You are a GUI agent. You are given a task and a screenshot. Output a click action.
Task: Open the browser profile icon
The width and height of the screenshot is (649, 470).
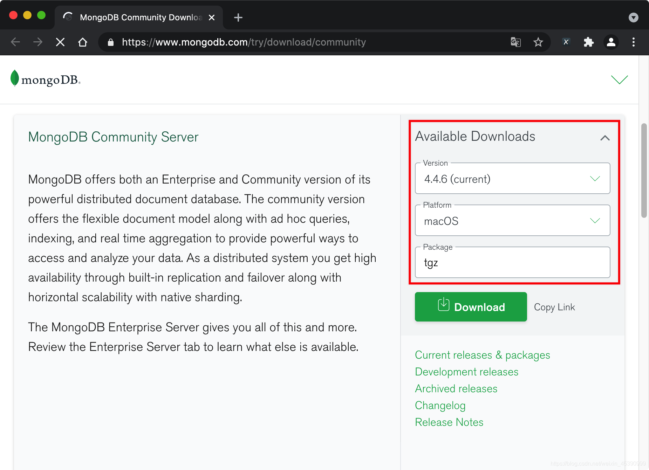(x=611, y=42)
